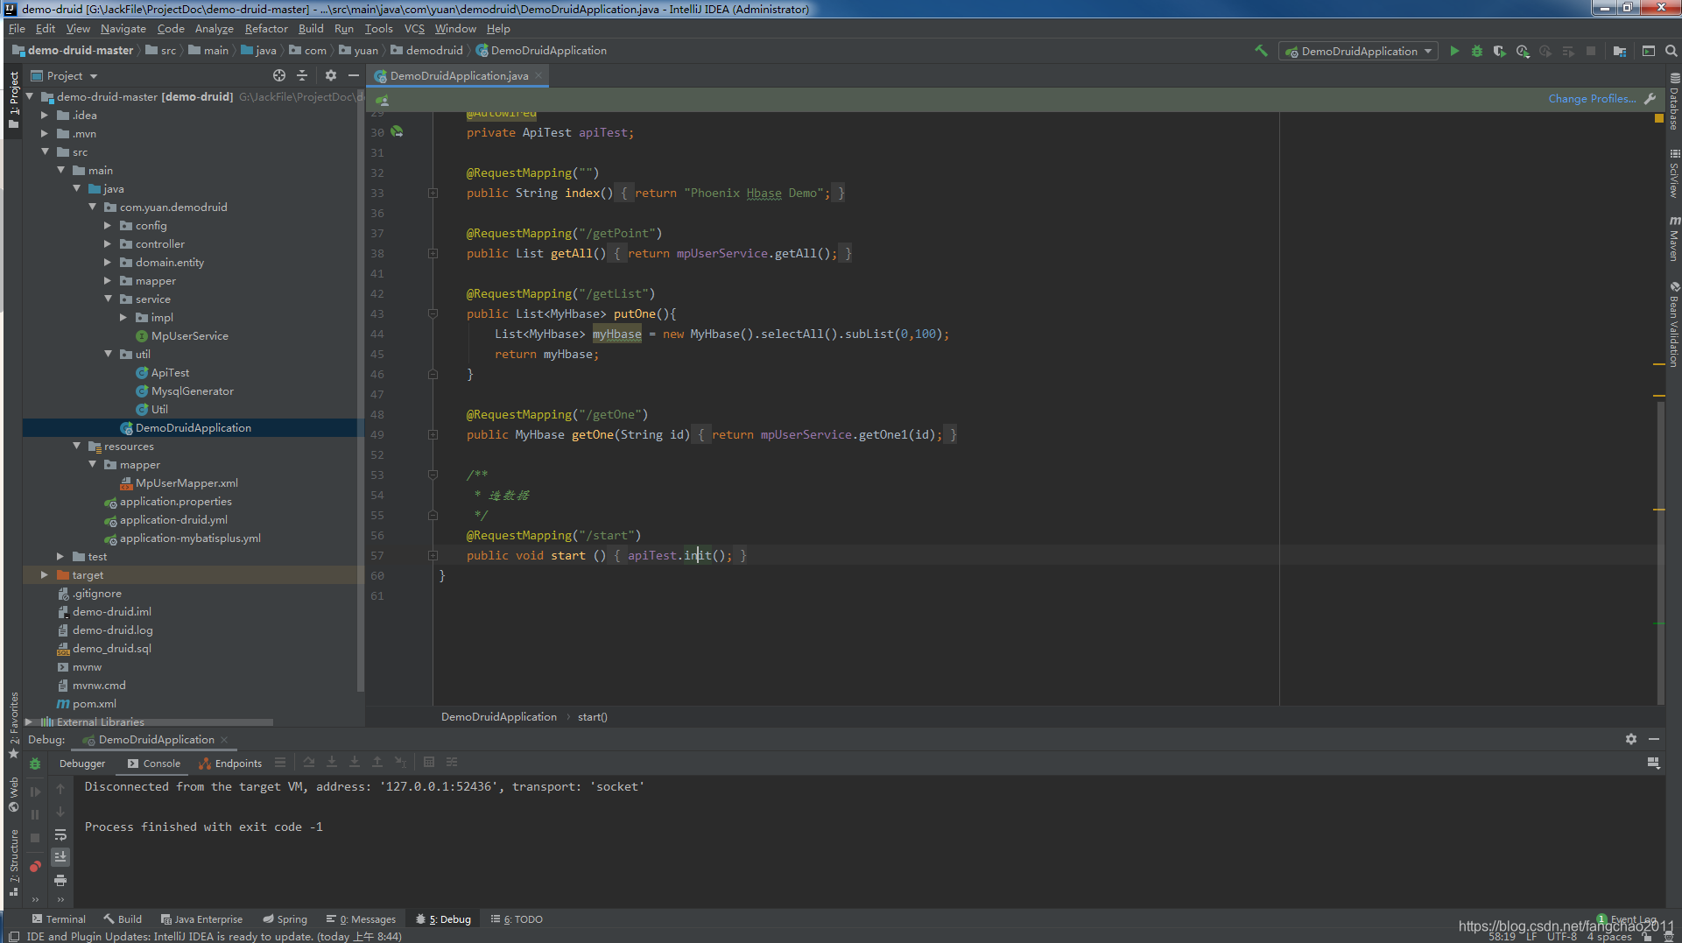1682x943 pixels.
Task: Switch to the Endpoints tab
Action: 230,763
